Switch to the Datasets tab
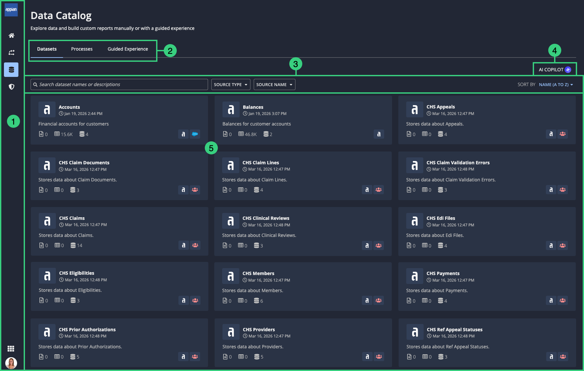584x371 pixels. 47,49
